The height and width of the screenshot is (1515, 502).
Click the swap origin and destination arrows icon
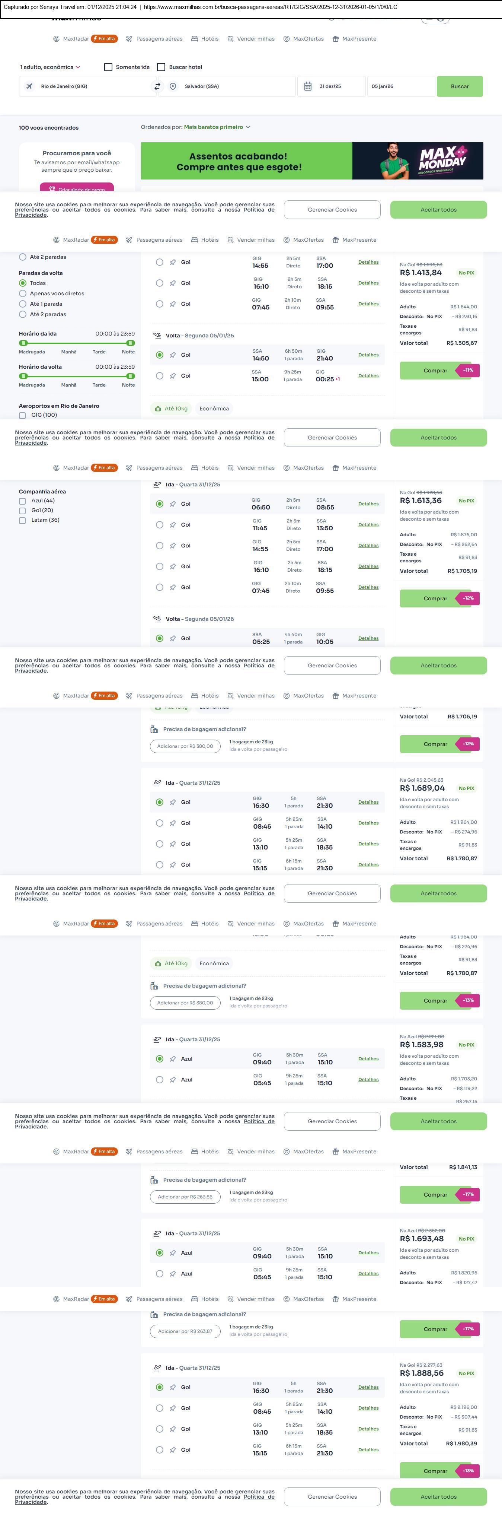tap(157, 86)
